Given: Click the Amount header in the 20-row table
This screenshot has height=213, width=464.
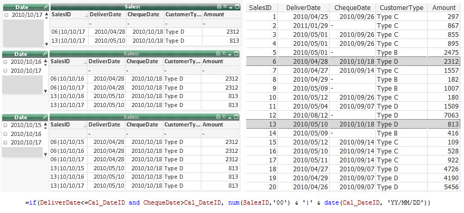Looking at the screenshot, I should pyautogui.click(x=443, y=8).
